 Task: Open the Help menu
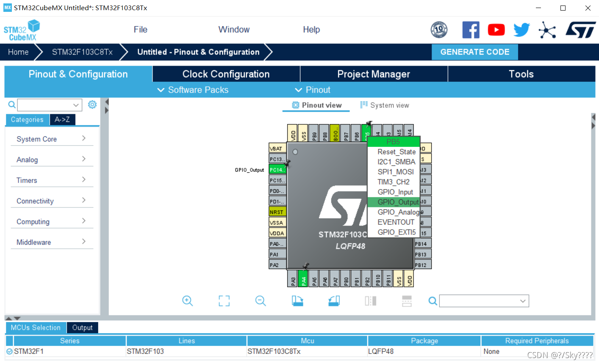click(x=311, y=30)
